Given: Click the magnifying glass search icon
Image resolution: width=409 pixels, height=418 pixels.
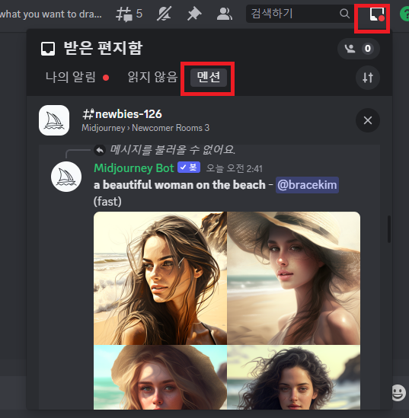Looking at the screenshot, I should [344, 14].
